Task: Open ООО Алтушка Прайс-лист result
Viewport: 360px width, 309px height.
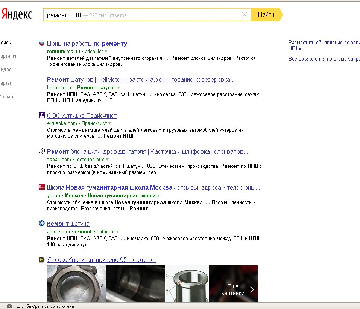Action: pos(82,116)
